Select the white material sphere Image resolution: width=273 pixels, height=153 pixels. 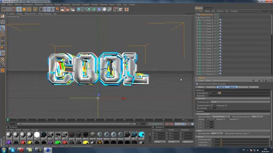coord(37,134)
